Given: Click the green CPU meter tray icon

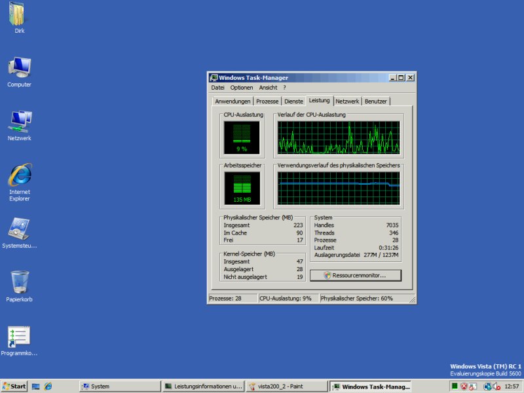Looking at the screenshot, I should click(454, 386).
